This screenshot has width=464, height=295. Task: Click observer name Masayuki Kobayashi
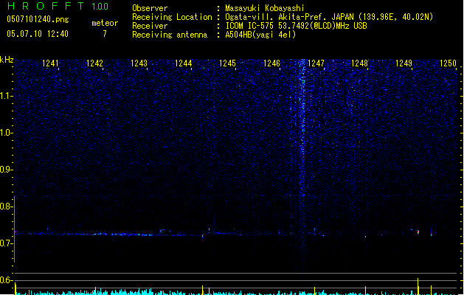point(265,8)
